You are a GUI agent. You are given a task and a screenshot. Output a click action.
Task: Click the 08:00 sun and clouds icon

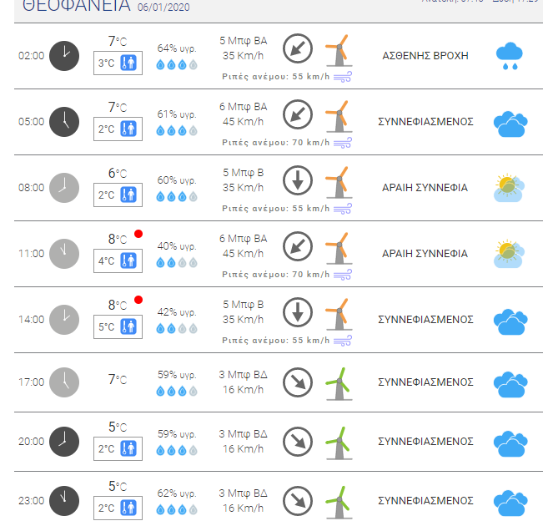click(x=510, y=188)
